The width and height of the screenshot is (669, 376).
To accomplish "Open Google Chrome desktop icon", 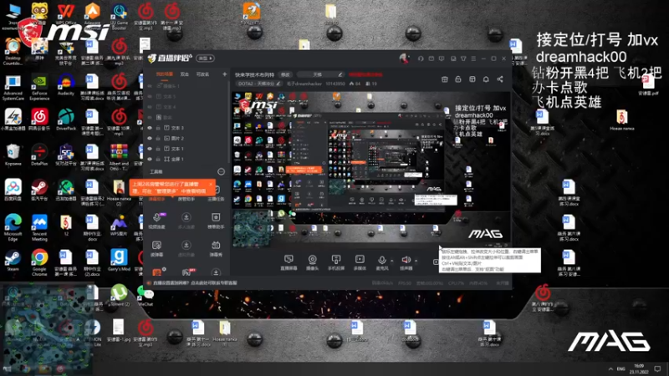I will point(39,262).
